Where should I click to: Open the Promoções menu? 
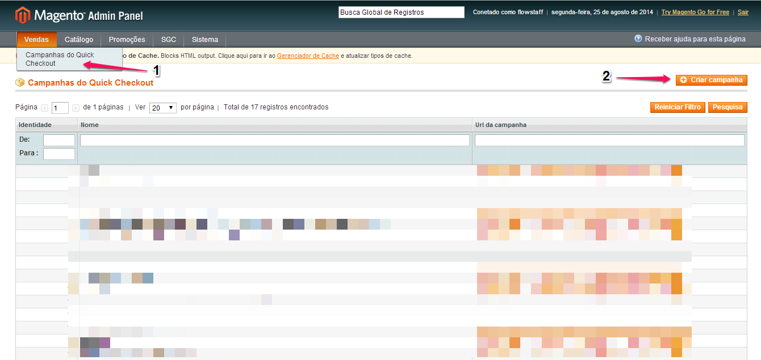pos(127,40)
